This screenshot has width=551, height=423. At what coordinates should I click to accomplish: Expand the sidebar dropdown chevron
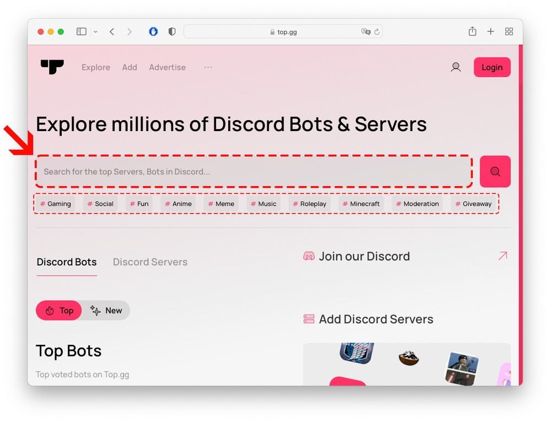tap(95, 31)
